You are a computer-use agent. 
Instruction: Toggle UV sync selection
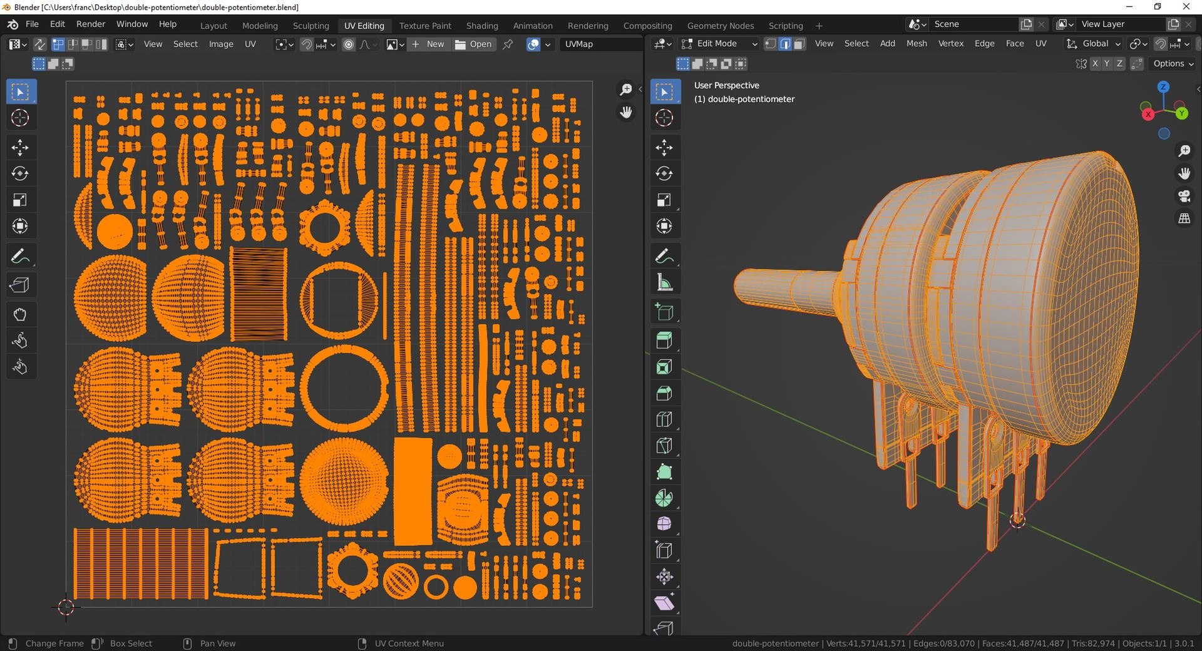[x=39, y=44]
